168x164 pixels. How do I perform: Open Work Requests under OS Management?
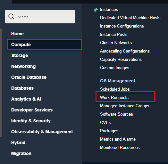coord(114,98)
